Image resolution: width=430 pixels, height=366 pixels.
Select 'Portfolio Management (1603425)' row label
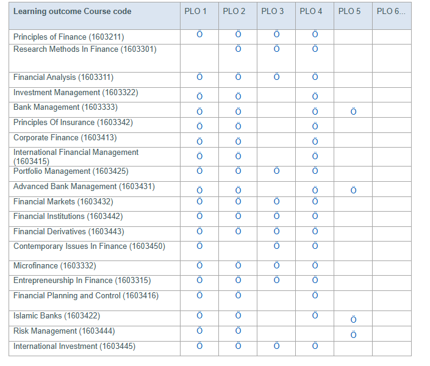(x=71, y=171)
